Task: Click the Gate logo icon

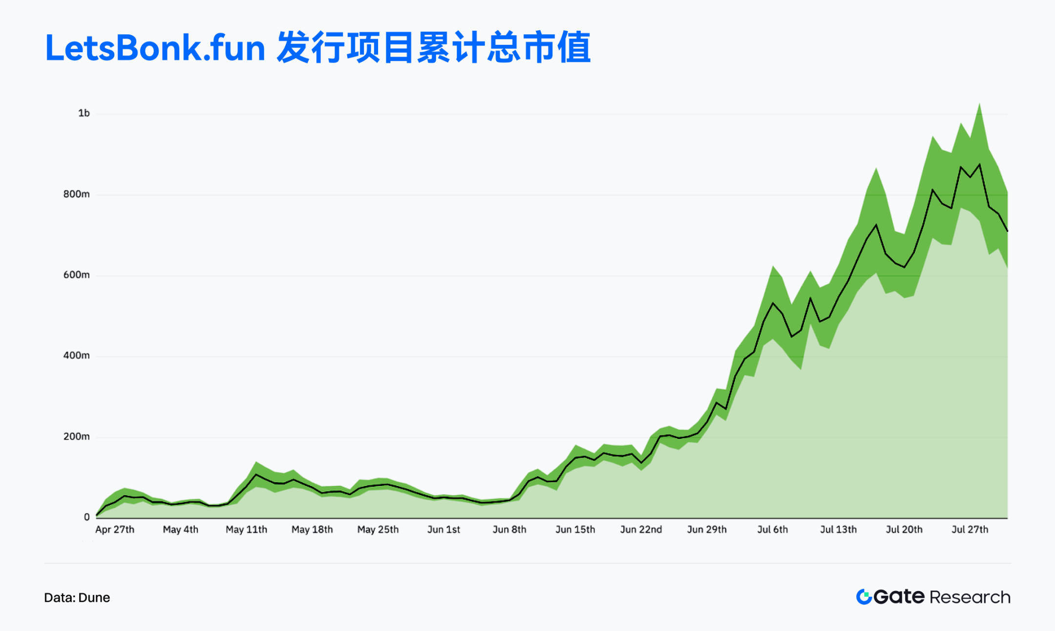Action: [864, 596]
